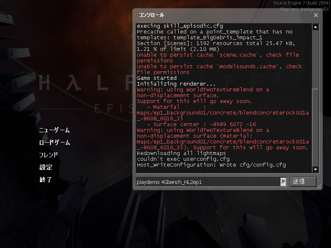Screen dimensions: 331x248
Task: Click the scrollbar up arrow in console
Action: click(x=315, y=27)
